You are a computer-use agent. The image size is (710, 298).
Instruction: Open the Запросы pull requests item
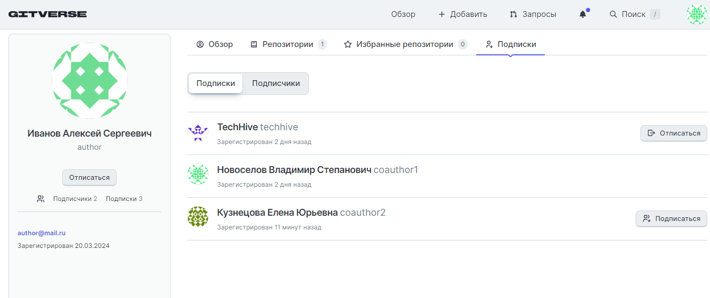coord(533,14)
